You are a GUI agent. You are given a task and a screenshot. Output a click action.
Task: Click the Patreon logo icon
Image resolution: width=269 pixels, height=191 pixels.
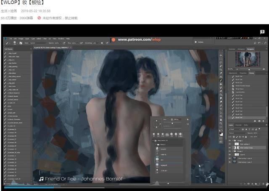pos(113,40)
